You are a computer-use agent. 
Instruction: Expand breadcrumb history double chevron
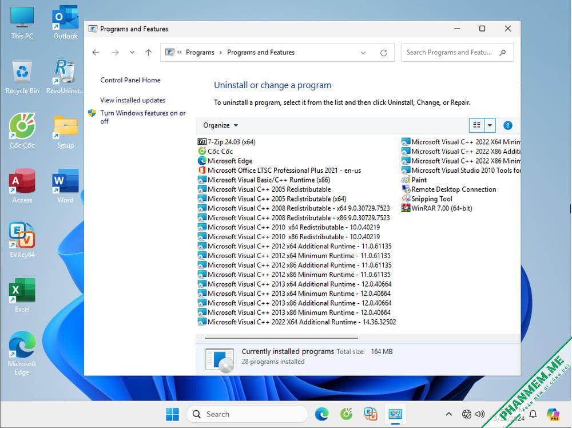click(x=180, y=52)
